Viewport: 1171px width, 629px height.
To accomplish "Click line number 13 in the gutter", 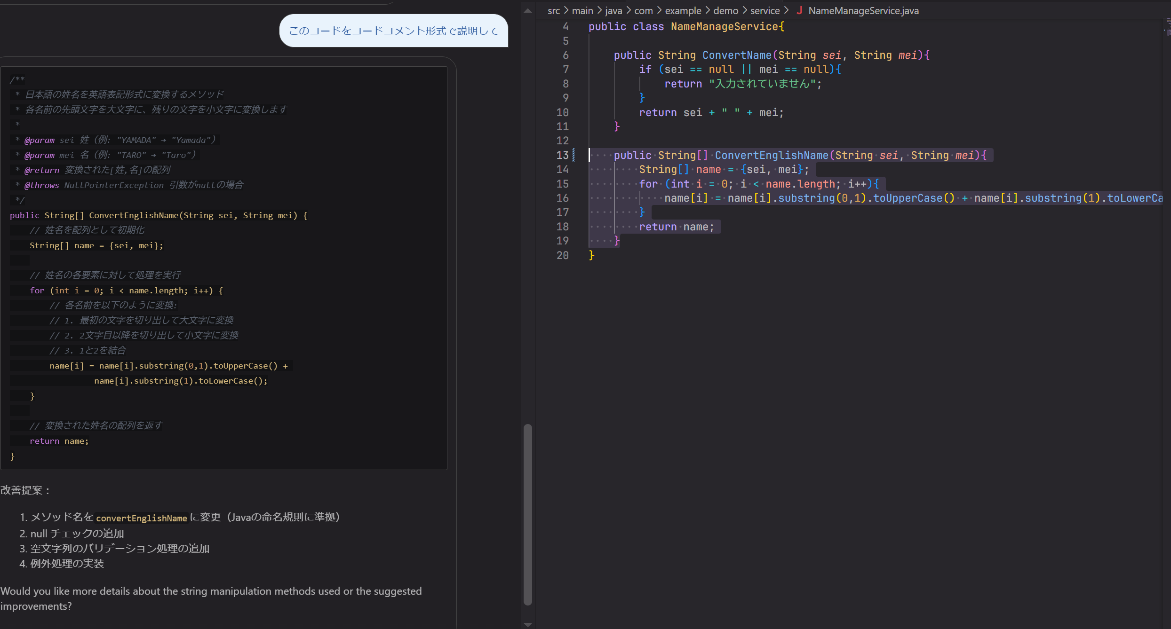I will point(563,155).
